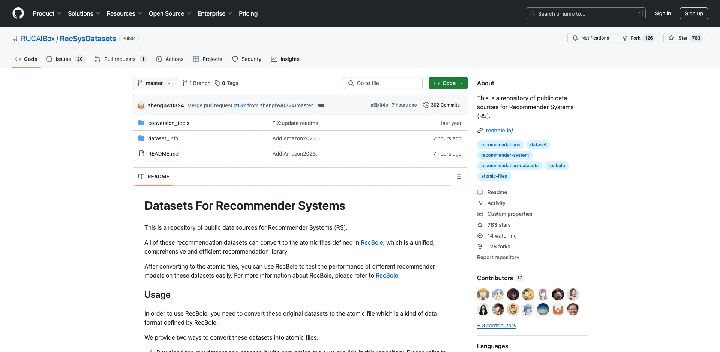Select the recommendations topic tag
The height and width of the screenshot is (352, 720).
click(x=500, y=145)
